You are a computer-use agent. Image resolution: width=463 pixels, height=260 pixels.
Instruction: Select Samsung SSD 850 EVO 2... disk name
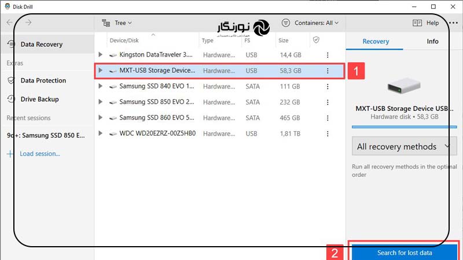[157, 102]
